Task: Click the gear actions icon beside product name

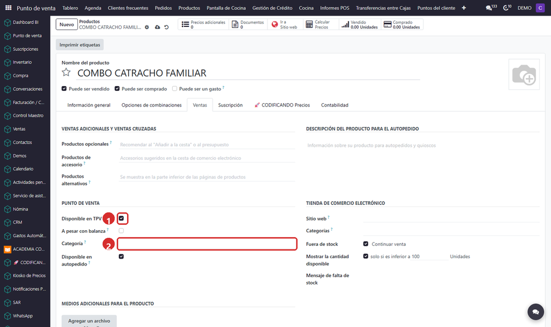Action: pos(147,27)
